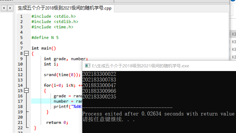The image size is (236, 133).
Task: Click console output 201883300047
Action: coord(99,85)
